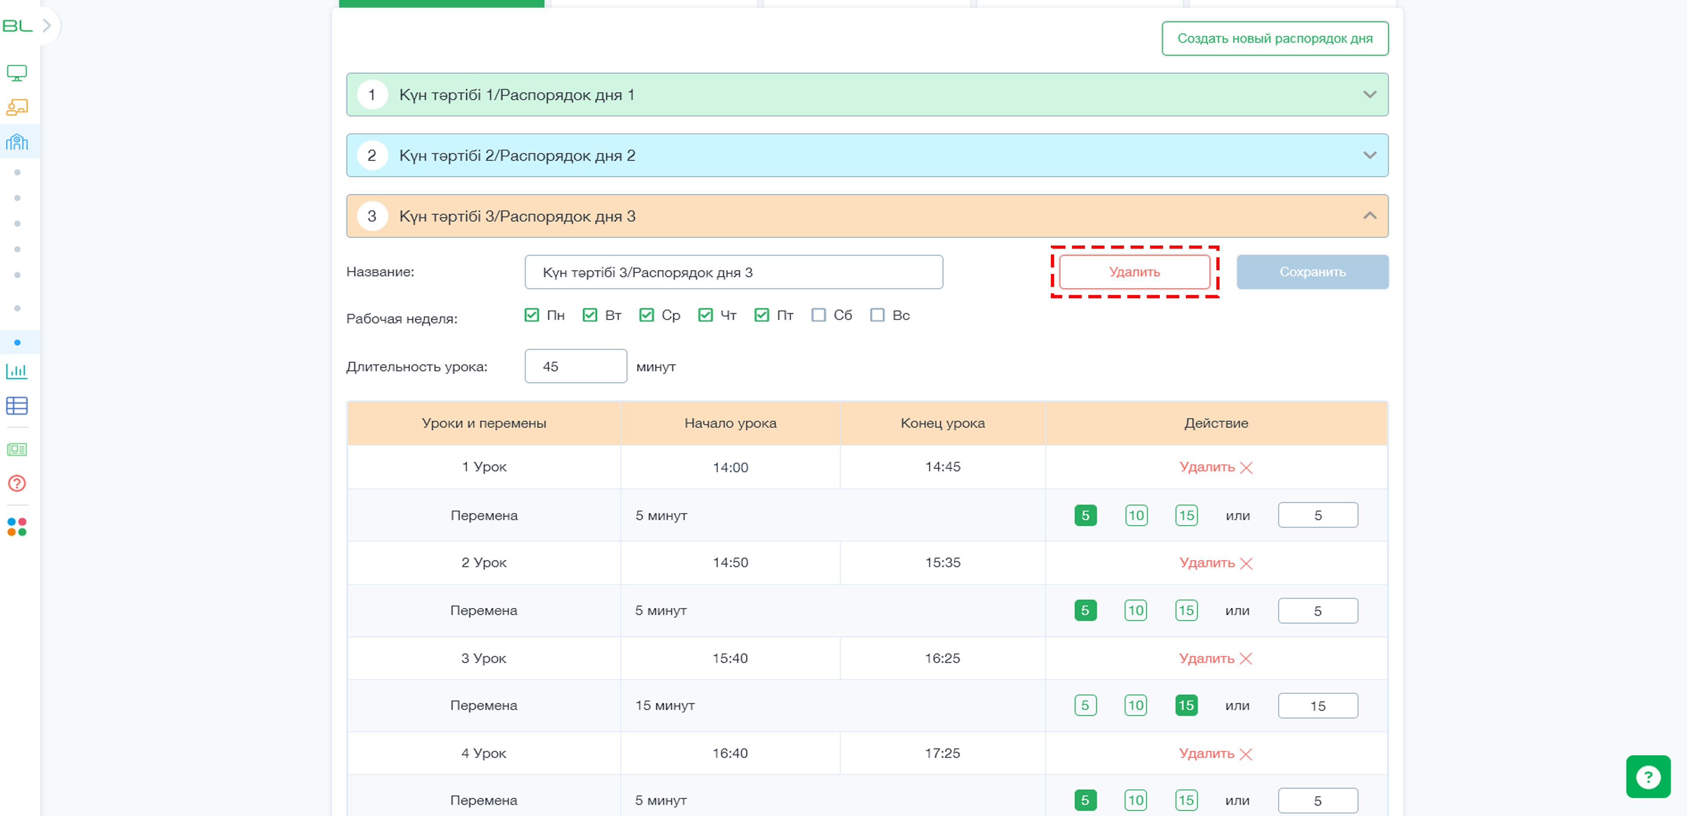1687x816 pixels.
Task: Open the red question mark help icon
Action: [17, 483]
